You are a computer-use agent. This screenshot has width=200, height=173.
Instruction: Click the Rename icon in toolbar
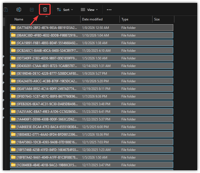[19, 10]
